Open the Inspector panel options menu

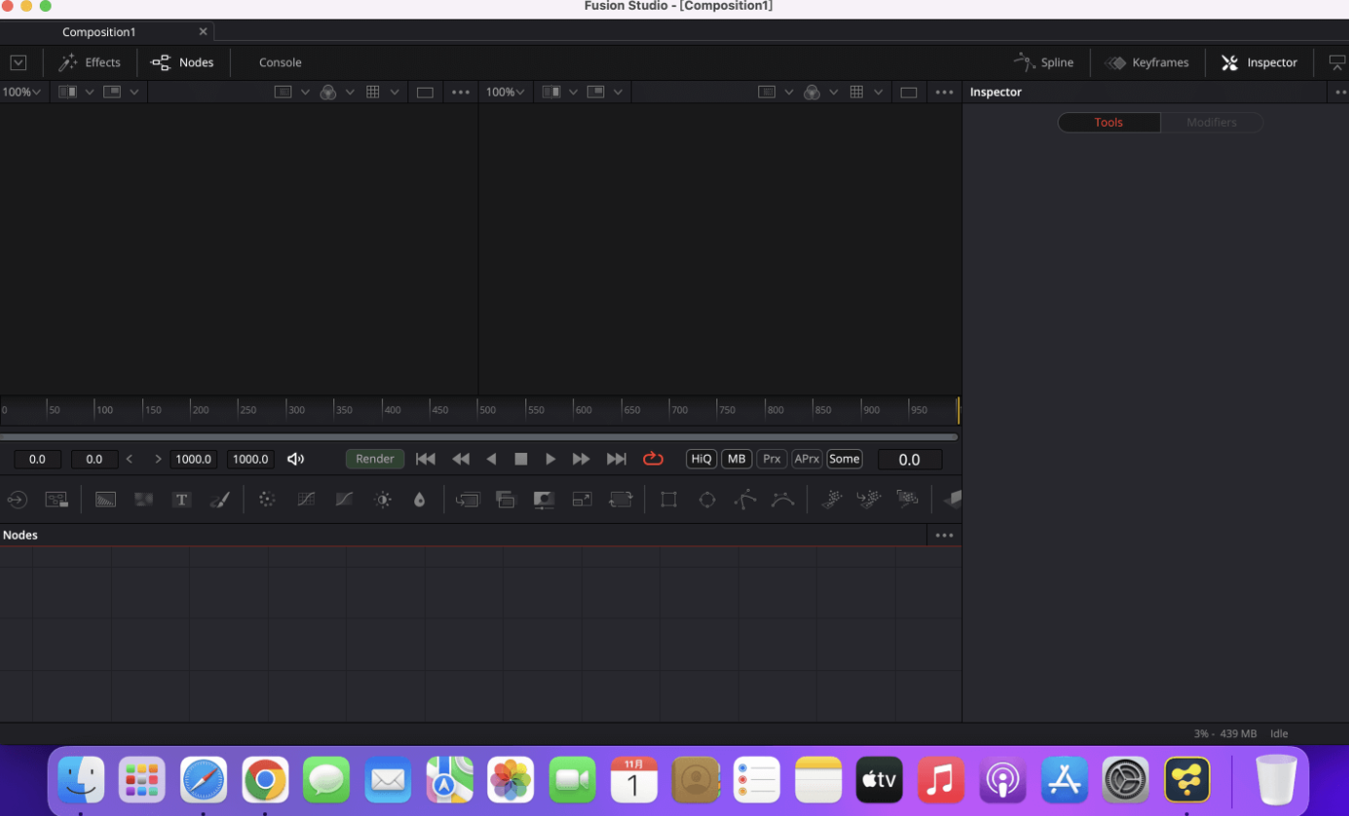pos(1342,92)
